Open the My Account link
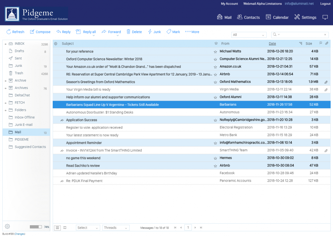 click(x=229, y=4)
